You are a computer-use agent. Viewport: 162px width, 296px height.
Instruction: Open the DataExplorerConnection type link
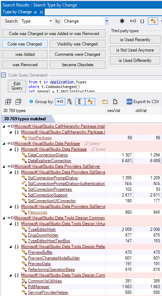(50, 161)
